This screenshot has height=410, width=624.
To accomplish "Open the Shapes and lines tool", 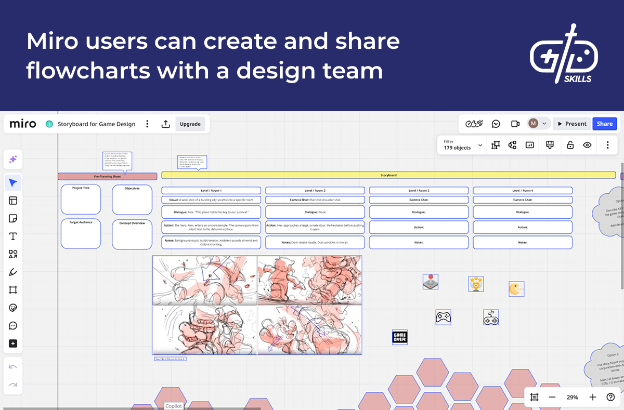I will (x=13, y=254).
